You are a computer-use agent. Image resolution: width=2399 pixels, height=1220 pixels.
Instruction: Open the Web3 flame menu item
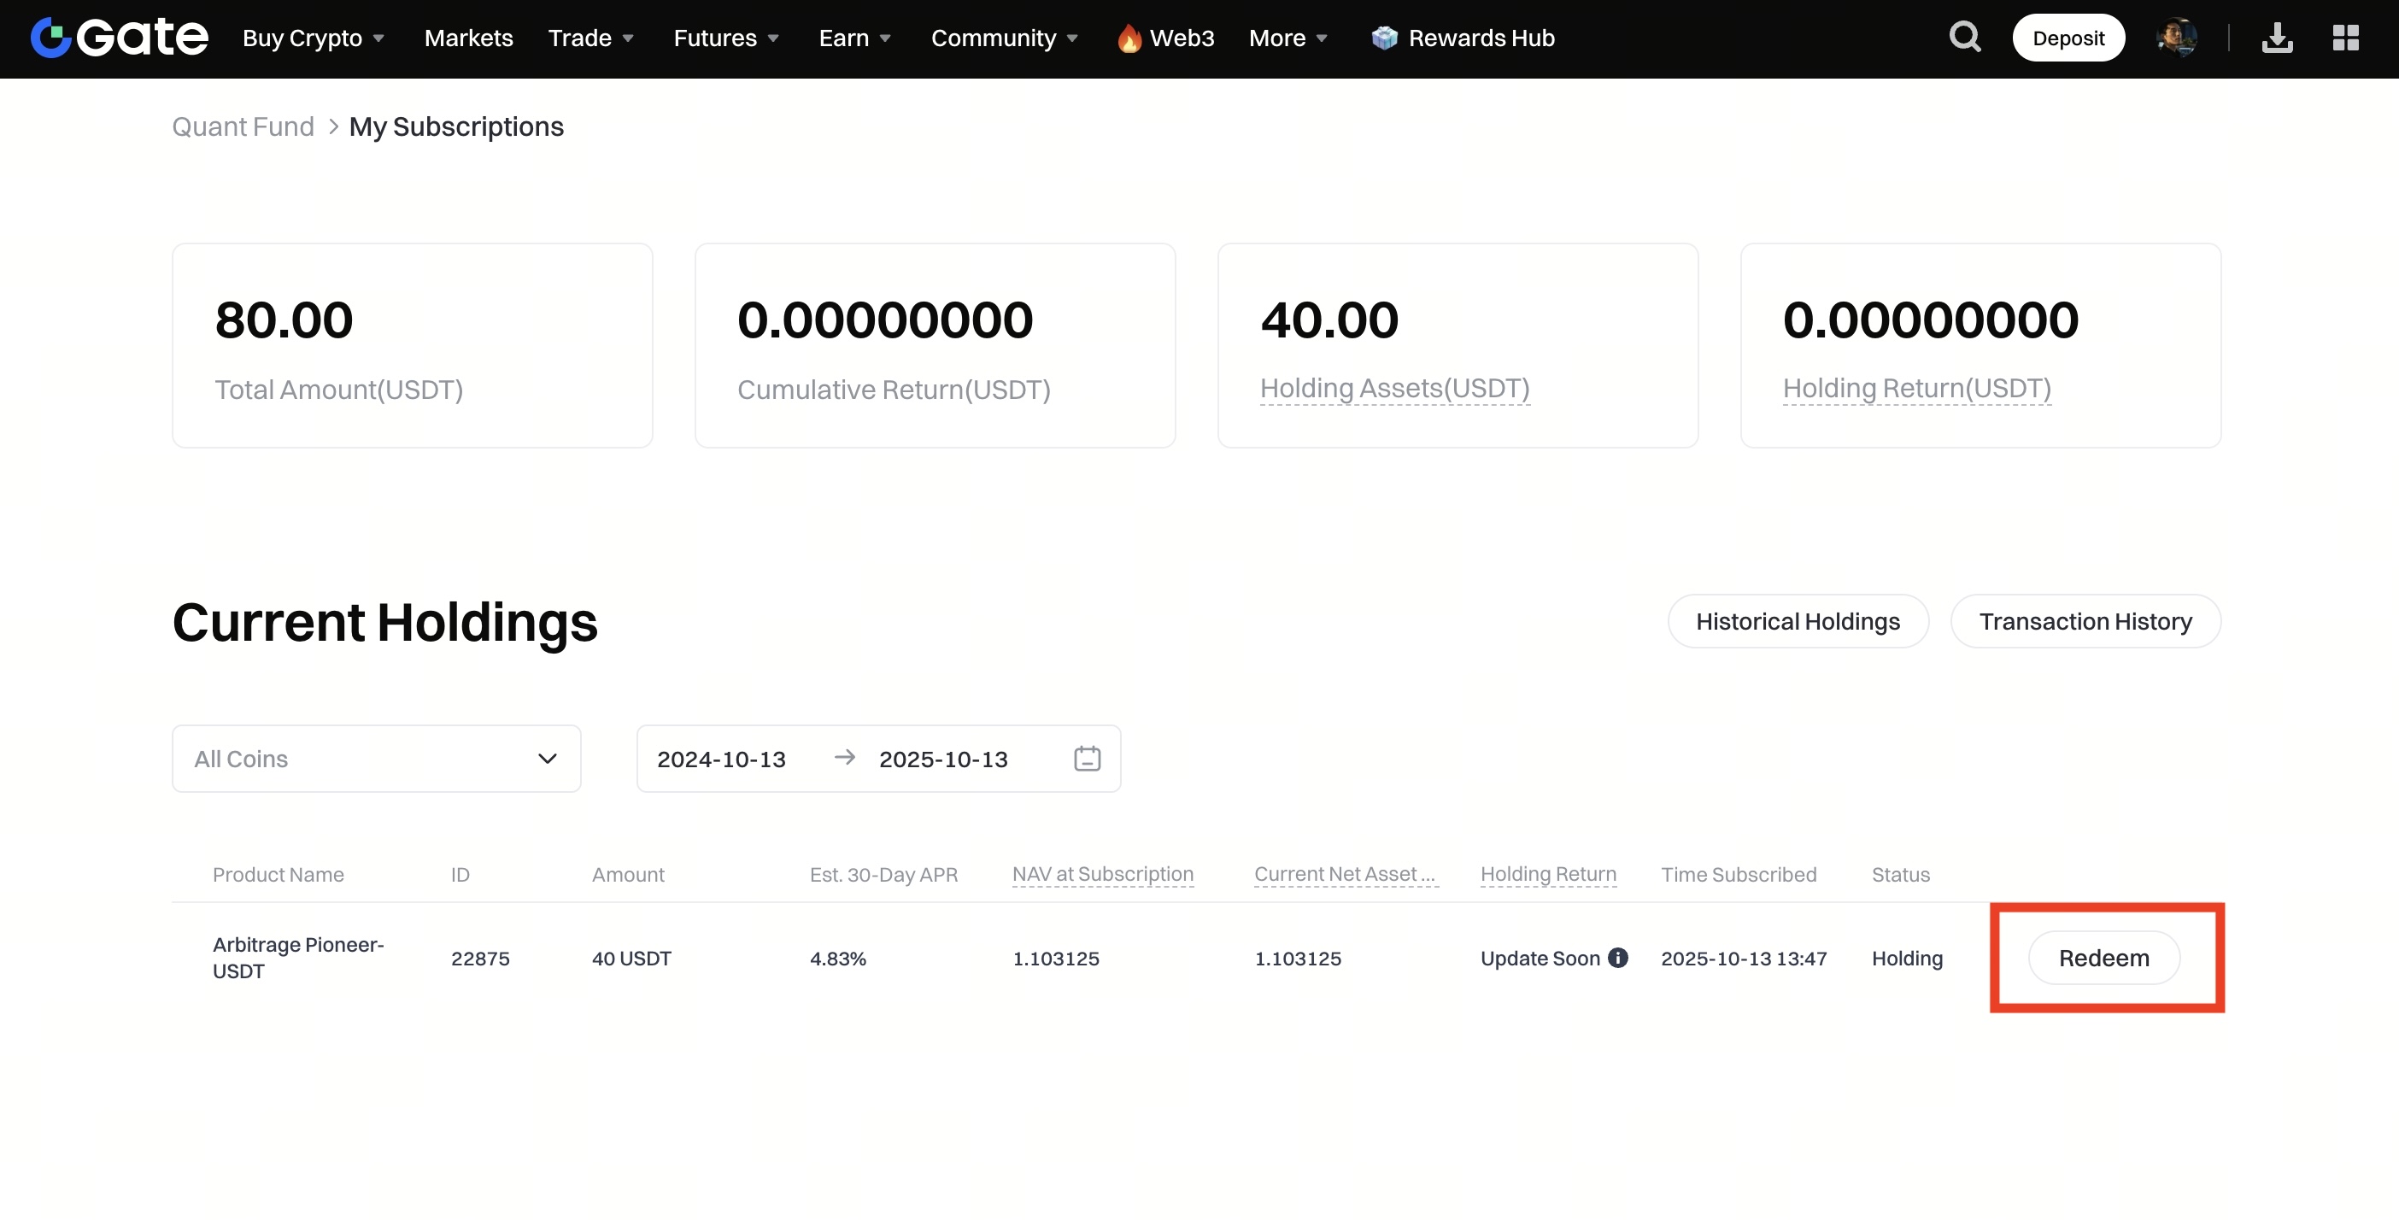tap(1166, 38)
